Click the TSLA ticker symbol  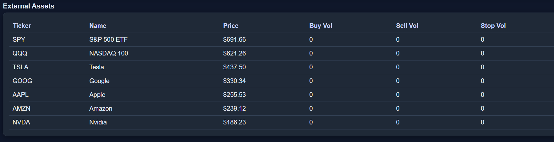coord(20,67)
